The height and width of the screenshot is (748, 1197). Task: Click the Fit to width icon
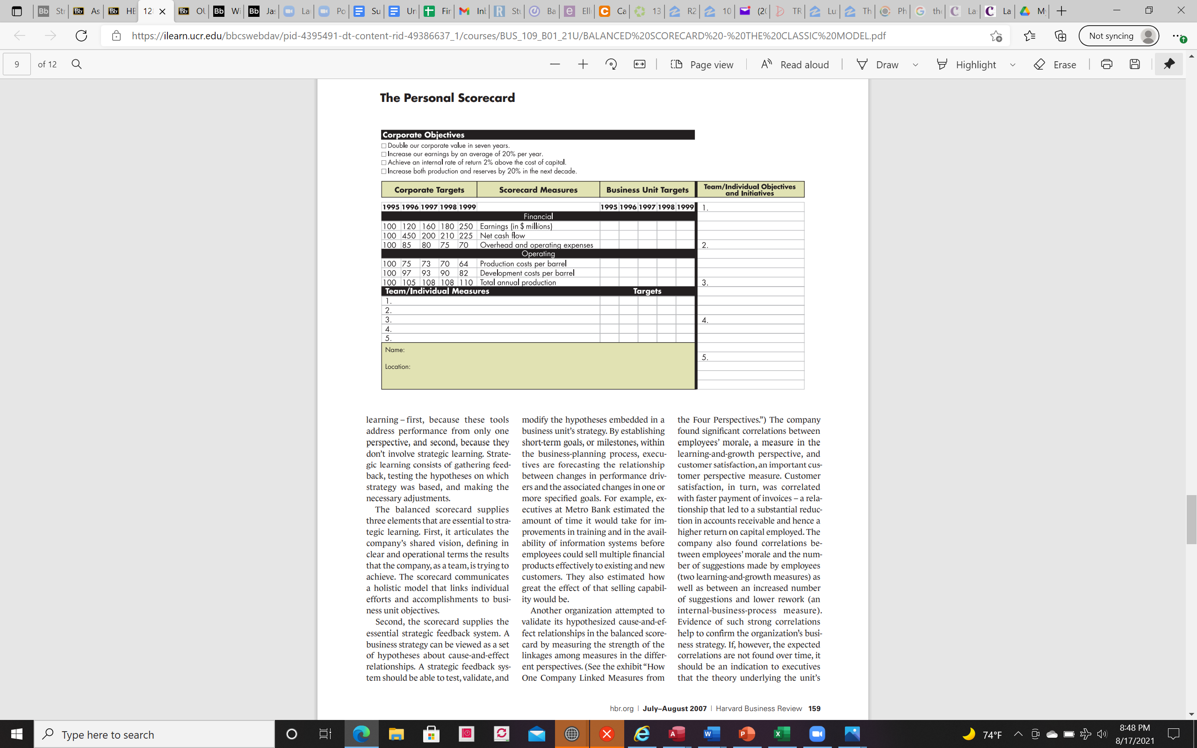pos(640,65)
